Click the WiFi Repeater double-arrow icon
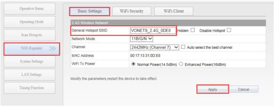The image size is (274, 107). click(52, 49)
